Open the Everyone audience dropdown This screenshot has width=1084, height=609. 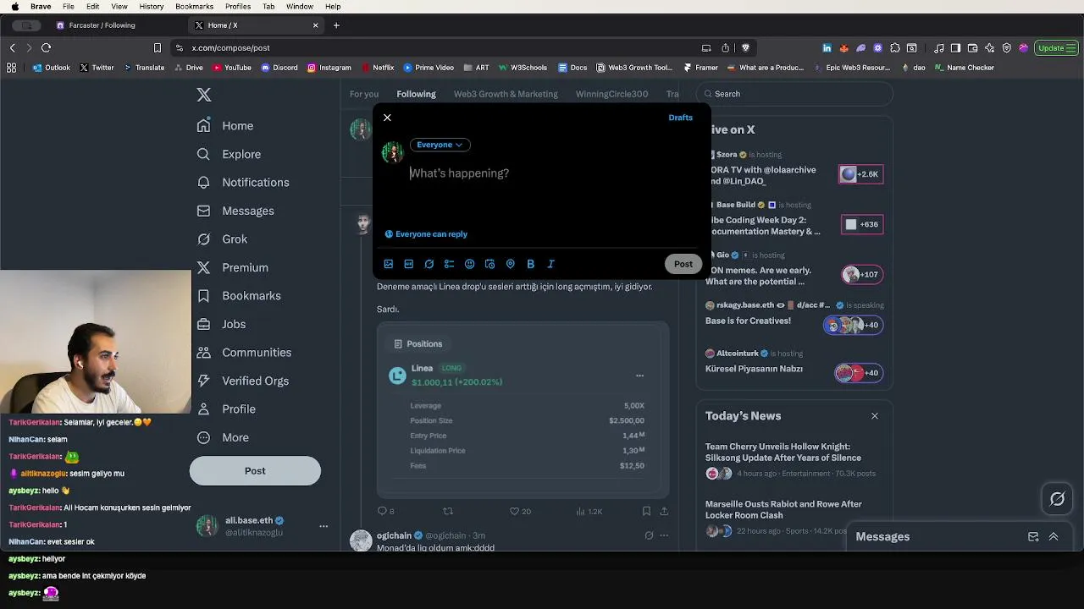[x=440, y=145]
